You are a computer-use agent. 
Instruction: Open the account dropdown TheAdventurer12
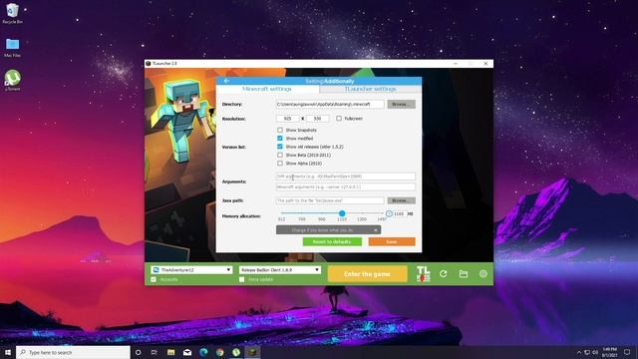[191, 270]
